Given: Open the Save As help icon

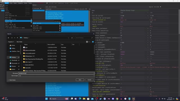Looking at the screenshot, I should tap(93, 42).
